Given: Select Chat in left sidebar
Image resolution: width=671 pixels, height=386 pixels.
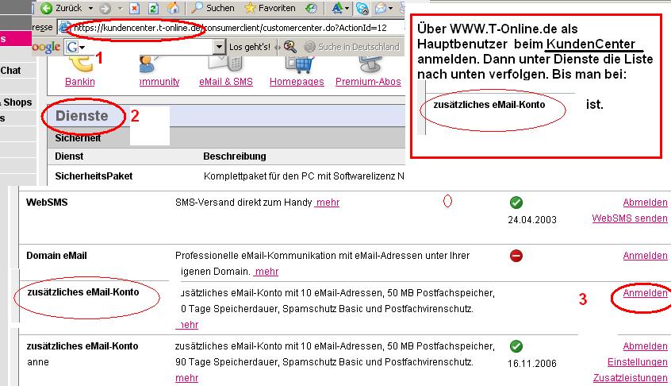Looking at the screenshot, I should pyautogui.click(x=10, y=71).
